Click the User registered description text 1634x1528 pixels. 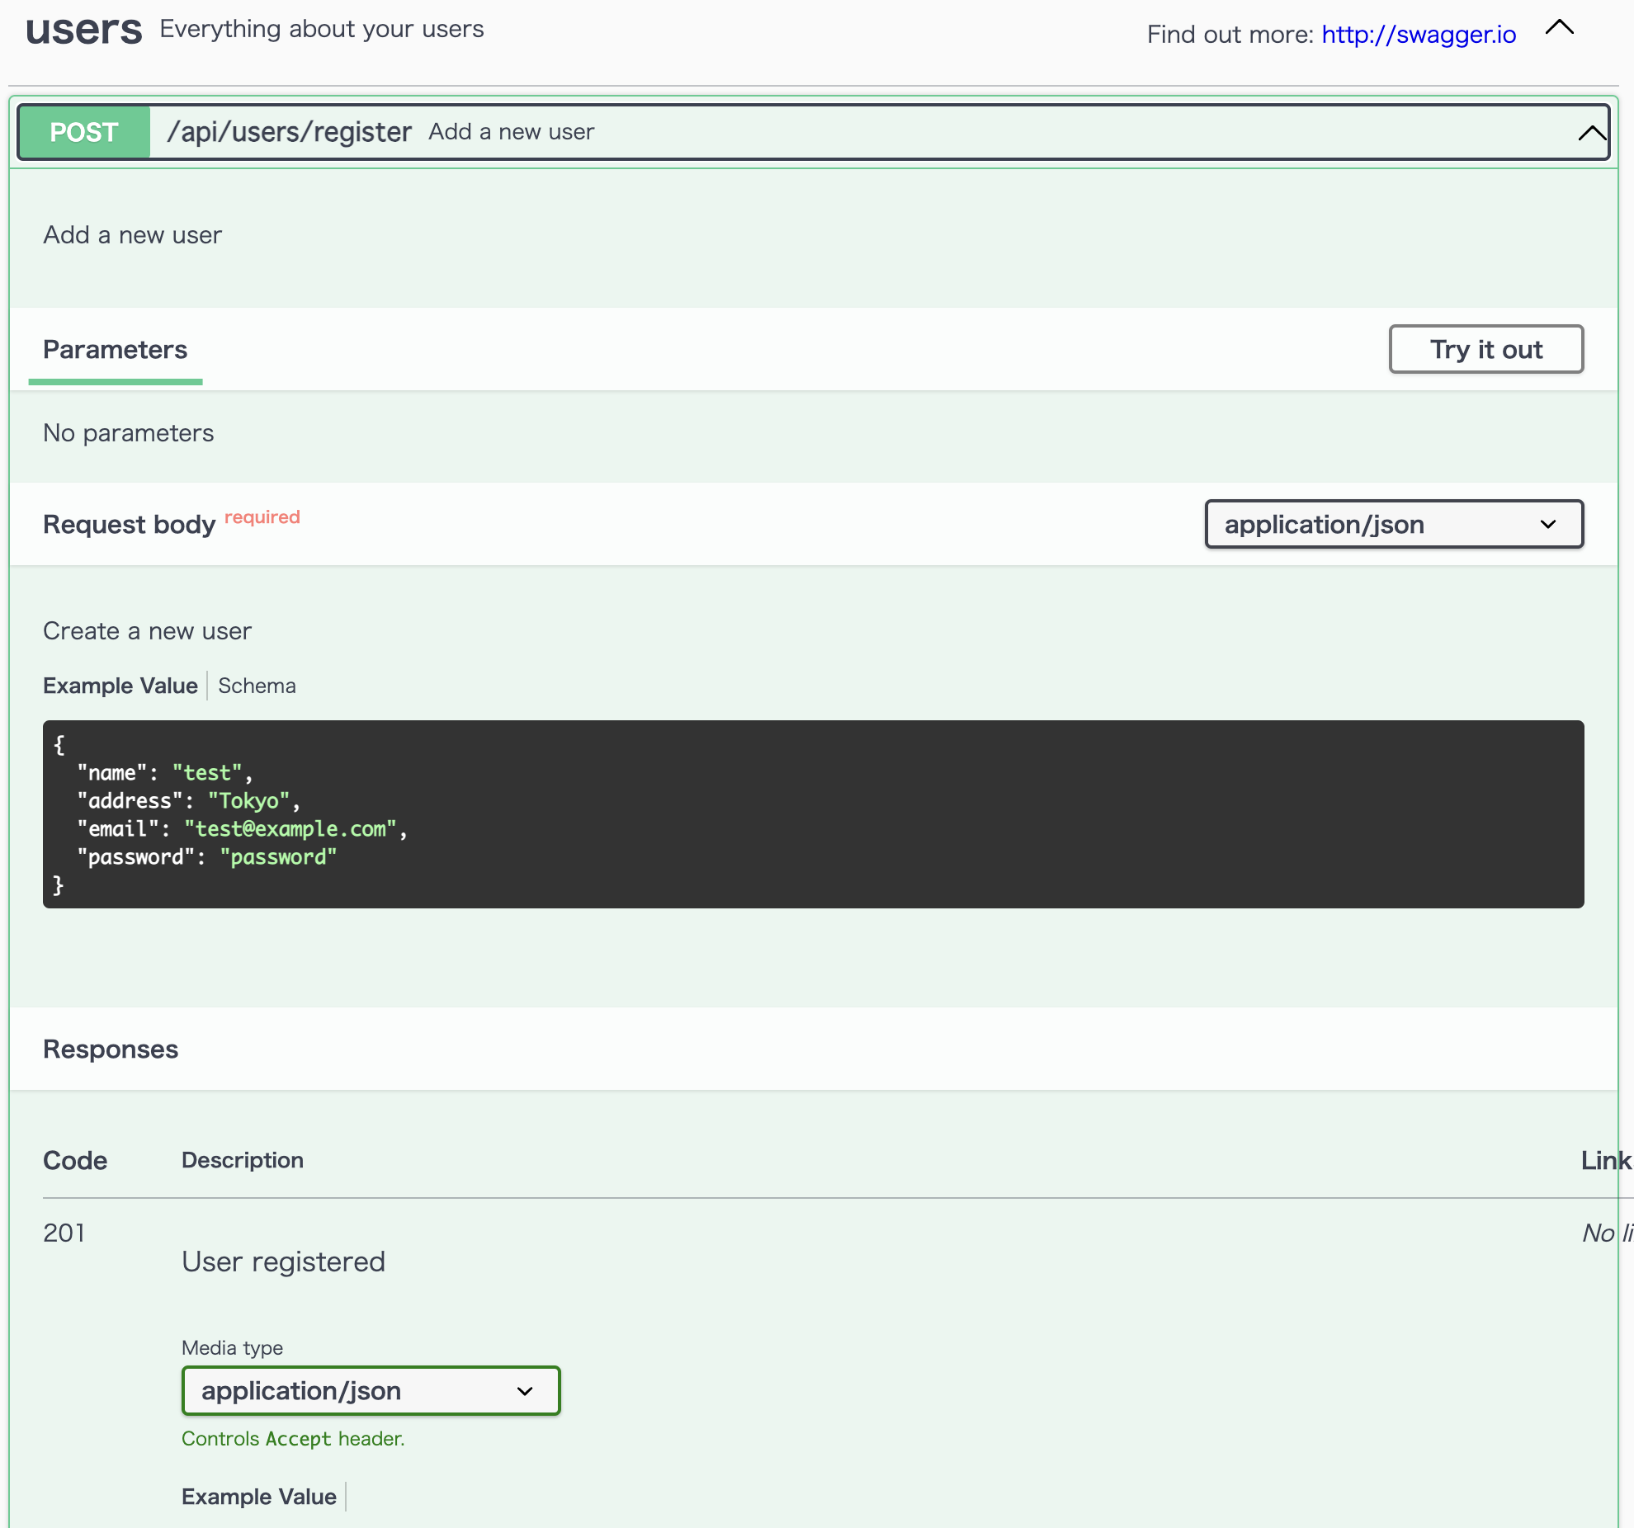click(283, 1262)
